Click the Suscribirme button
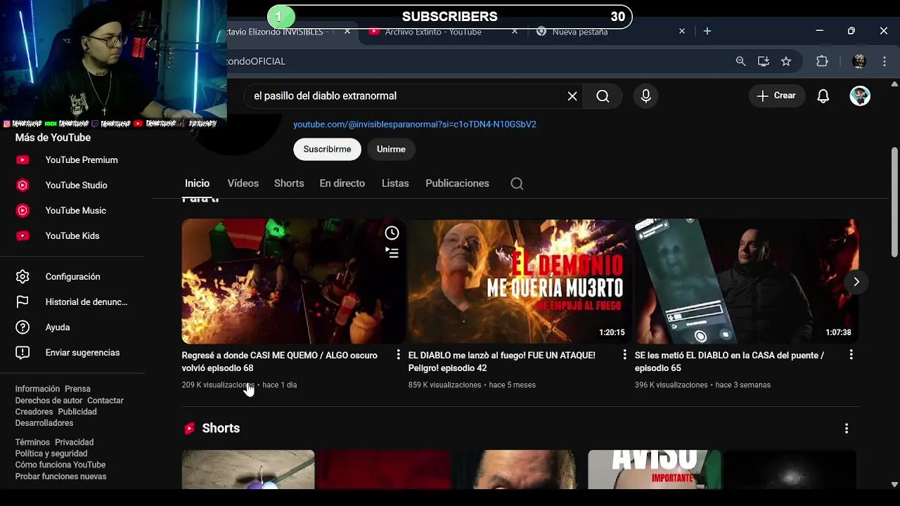The image size is (900, 506). tap(327, 149)
